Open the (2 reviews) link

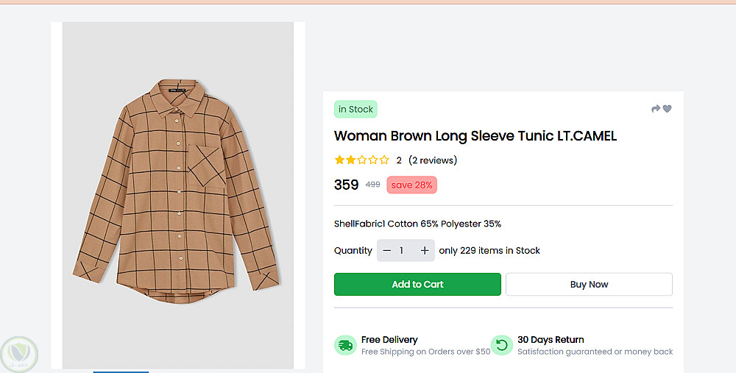(433, 160)
